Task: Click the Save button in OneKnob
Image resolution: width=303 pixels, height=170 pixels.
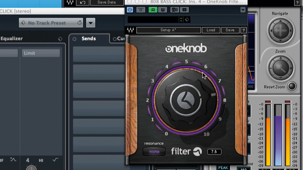Action: coord(230,30)
